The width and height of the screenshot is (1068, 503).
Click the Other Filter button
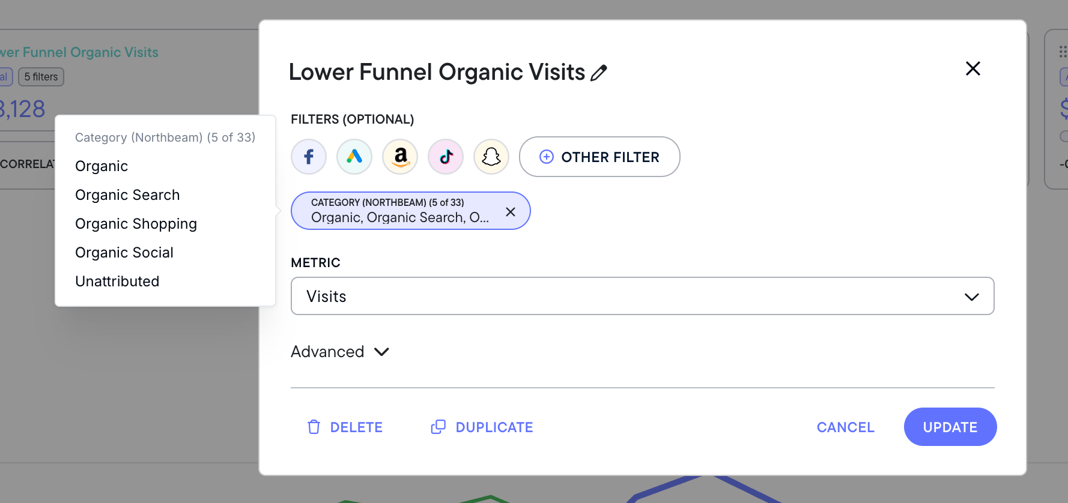599,157
